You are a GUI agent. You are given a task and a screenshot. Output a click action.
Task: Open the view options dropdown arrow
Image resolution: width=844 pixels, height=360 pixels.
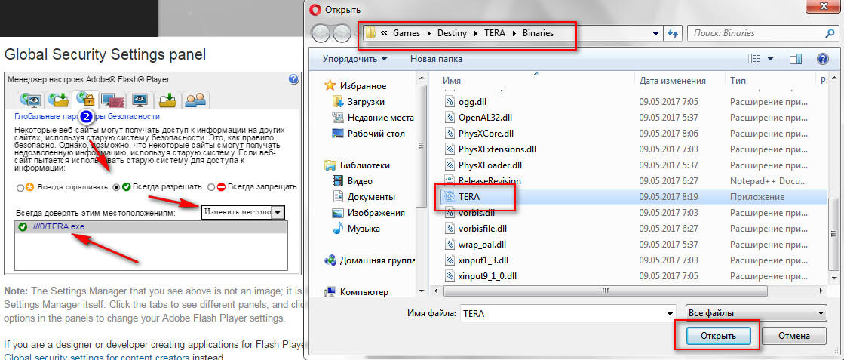(x=770, y=59)
